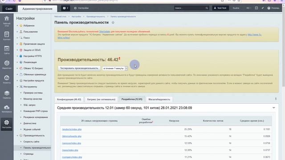Open the Битрикс (не оптимально) tab
The width and height of the screenshot is (285, 160).
click(x=101, y=100)
